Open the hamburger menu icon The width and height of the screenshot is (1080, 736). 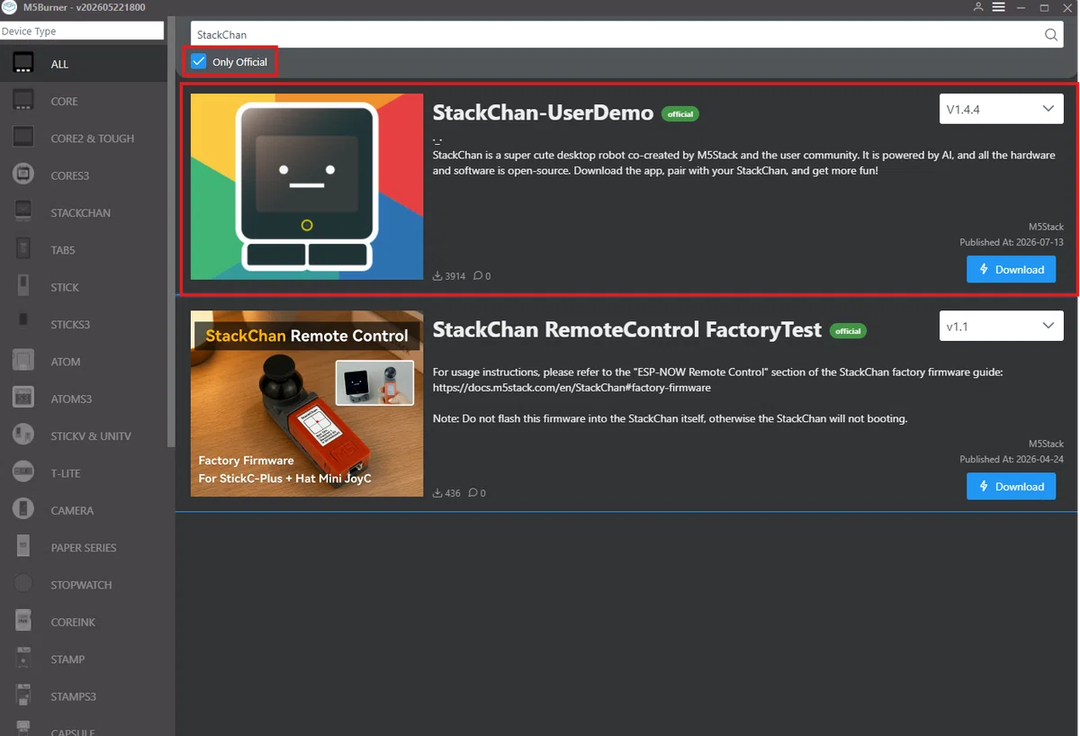pyautogui.click(x=998, y=7)
